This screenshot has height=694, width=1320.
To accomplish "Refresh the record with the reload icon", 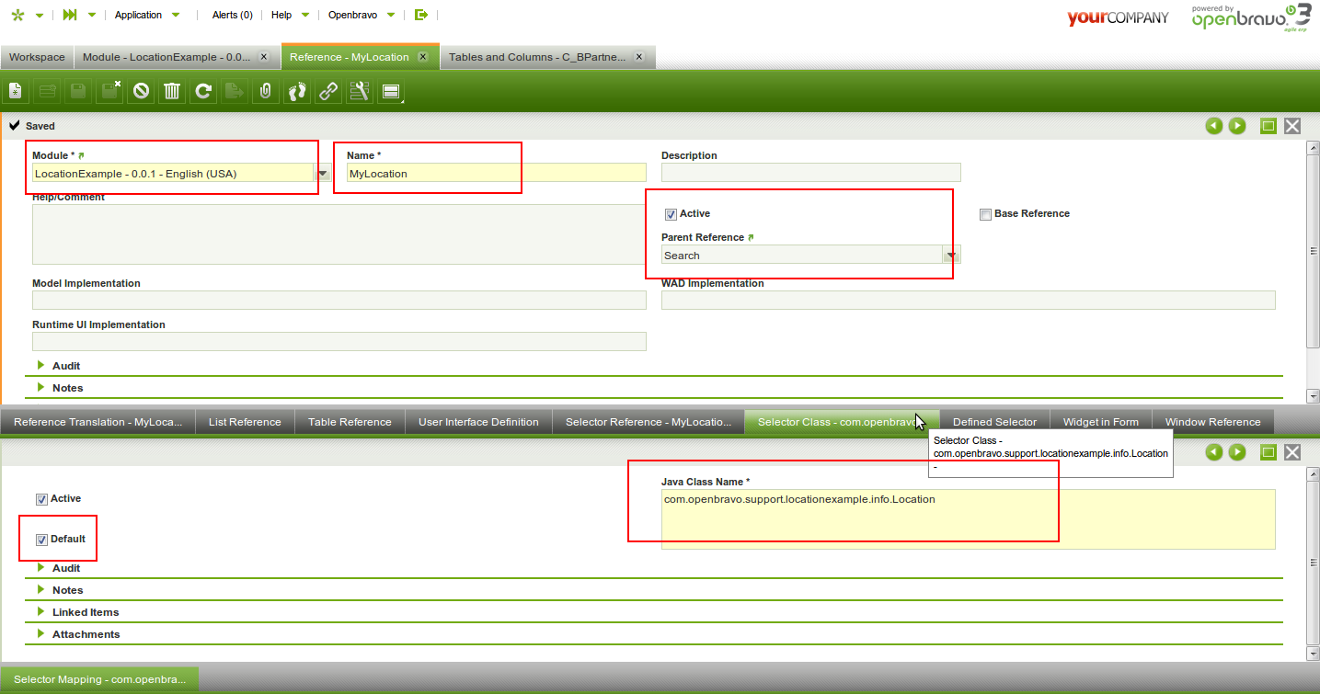I will 203,91.
